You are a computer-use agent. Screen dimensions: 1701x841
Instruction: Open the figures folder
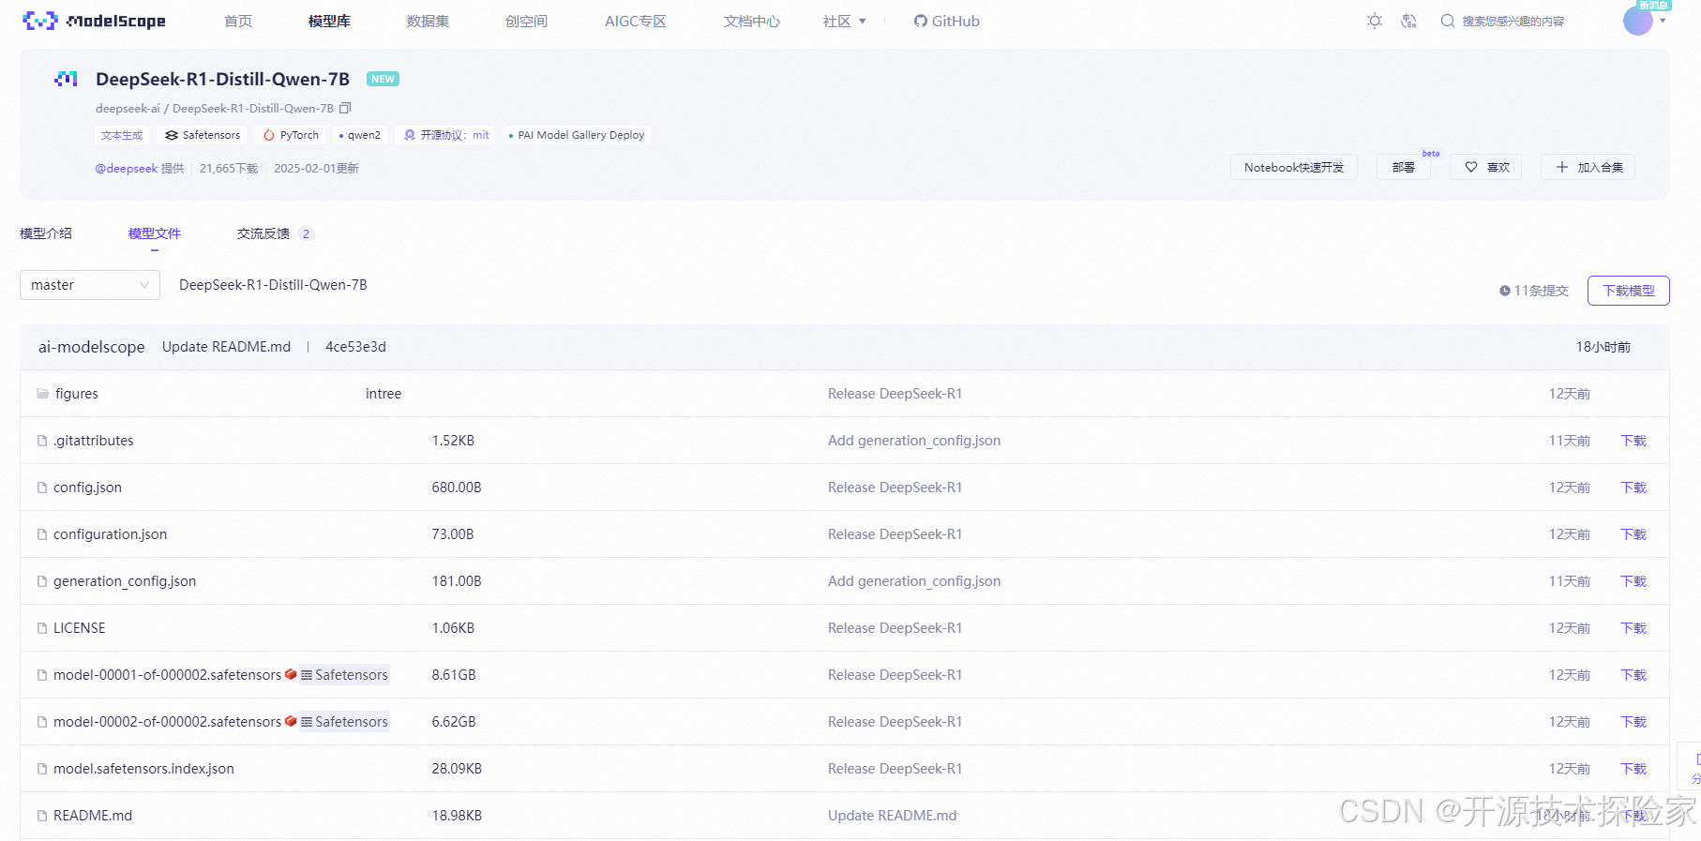(76, 394)
